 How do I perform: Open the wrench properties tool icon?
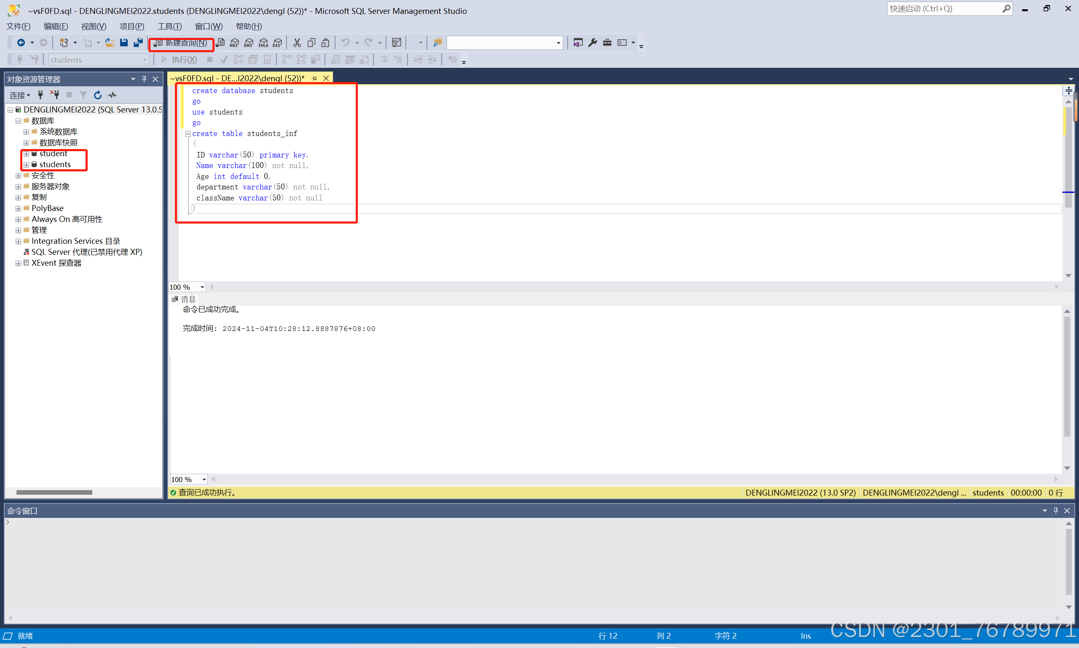593,43
